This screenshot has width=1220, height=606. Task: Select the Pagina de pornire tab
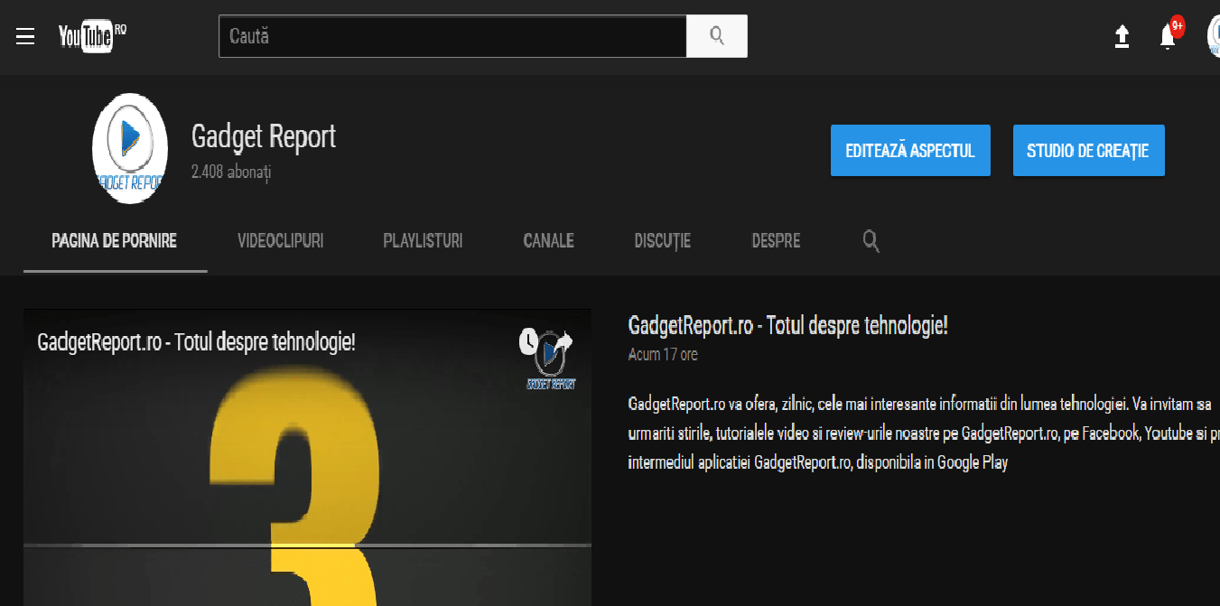click(115, 241)
